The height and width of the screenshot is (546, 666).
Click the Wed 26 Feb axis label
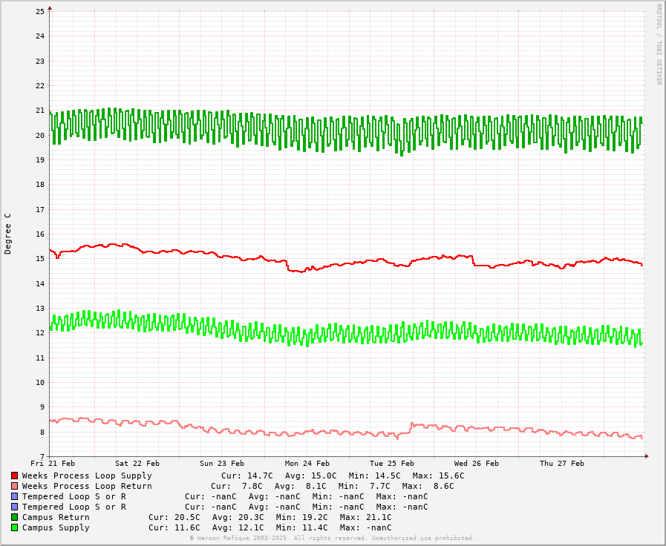click(477, 463)
